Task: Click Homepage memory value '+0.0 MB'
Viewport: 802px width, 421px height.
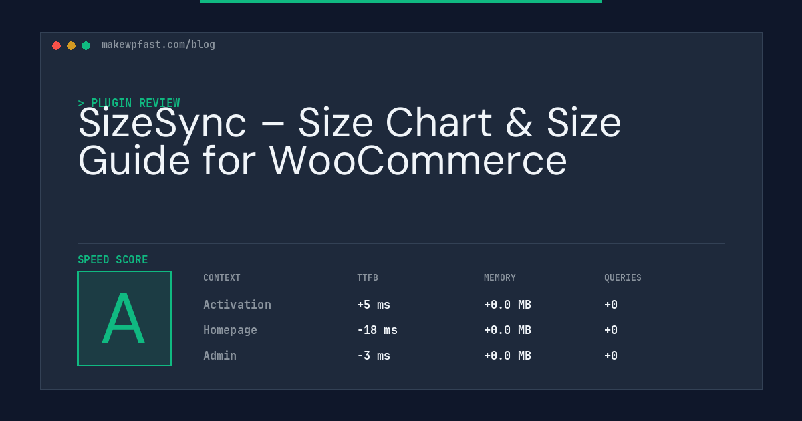Action: [507, 330]
